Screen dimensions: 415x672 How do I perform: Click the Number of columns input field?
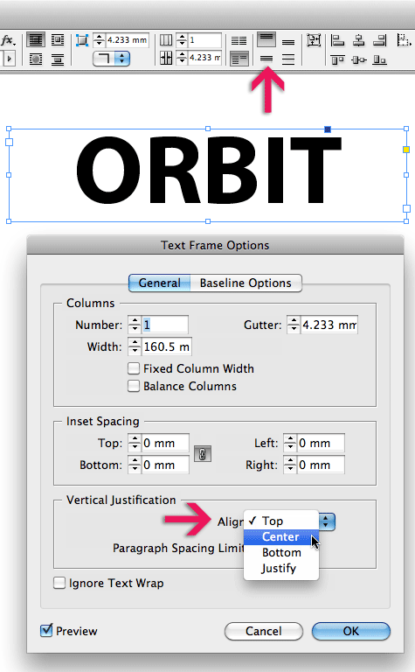click(x=164, y=325)
